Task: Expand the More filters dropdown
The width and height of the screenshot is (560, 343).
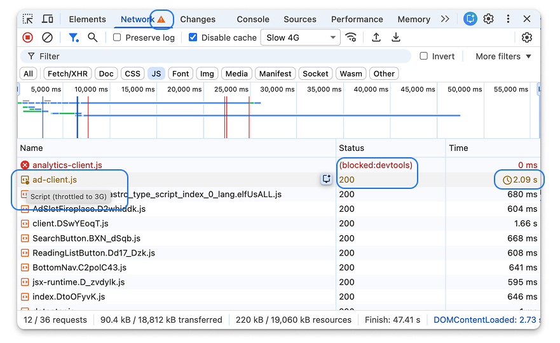Action: [x=503, y=56]
